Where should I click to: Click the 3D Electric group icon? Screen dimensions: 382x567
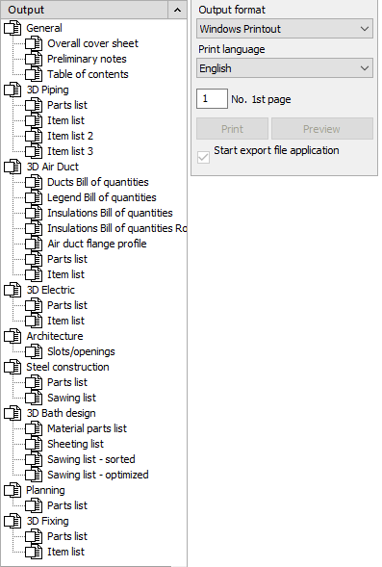pyautogui.click(x=13, y=290)
